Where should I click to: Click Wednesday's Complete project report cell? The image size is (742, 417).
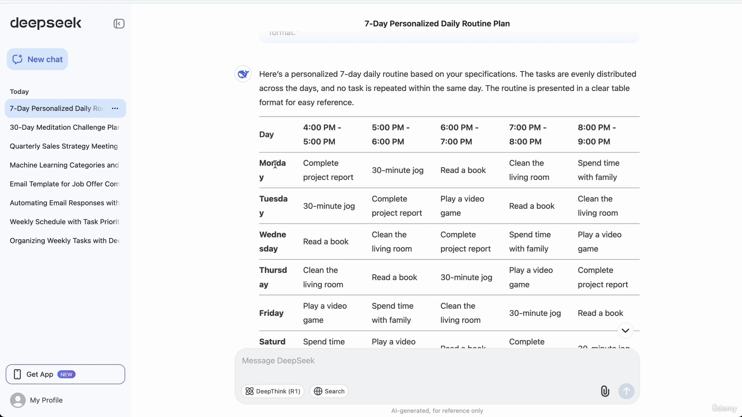(466, 242)
